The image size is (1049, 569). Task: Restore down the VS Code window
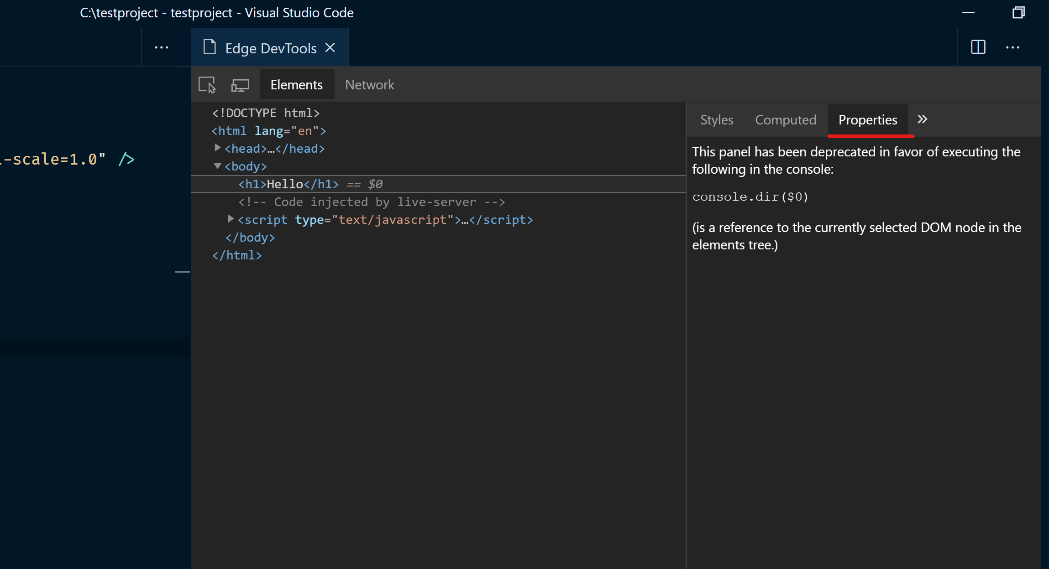(x=1018, y=12)
